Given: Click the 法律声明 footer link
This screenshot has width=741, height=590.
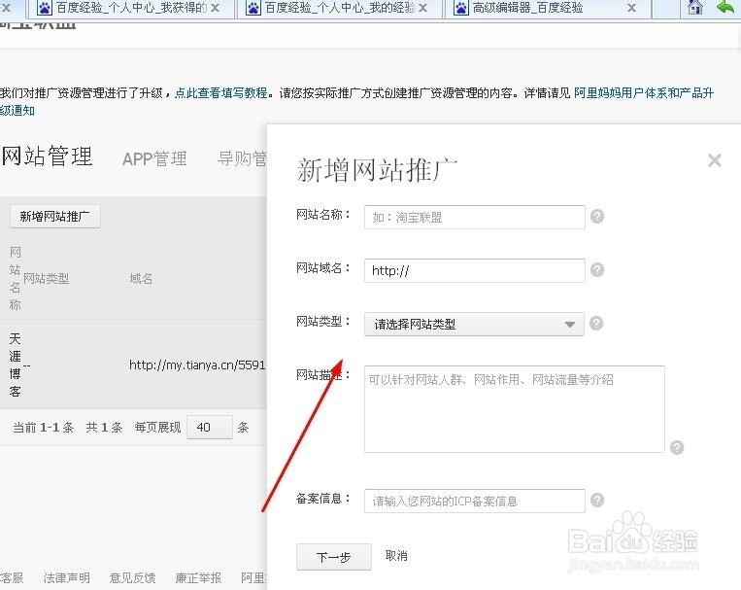Looking at the screenshot, I should coord(66,577).
